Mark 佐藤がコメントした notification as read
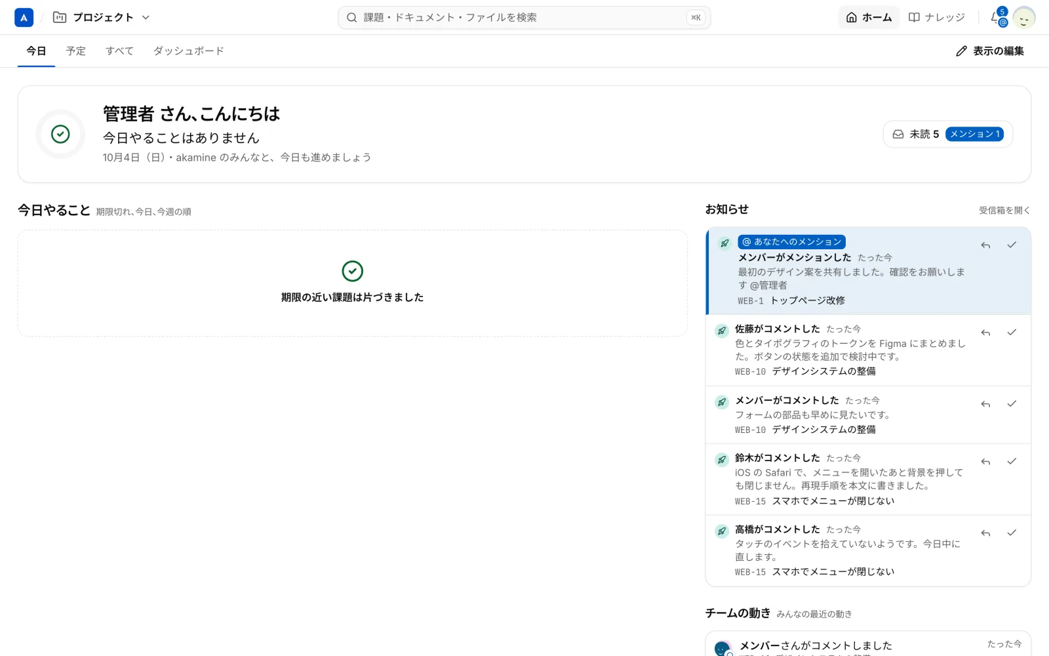This screenshot has height=656, width=1049. 1012,333
